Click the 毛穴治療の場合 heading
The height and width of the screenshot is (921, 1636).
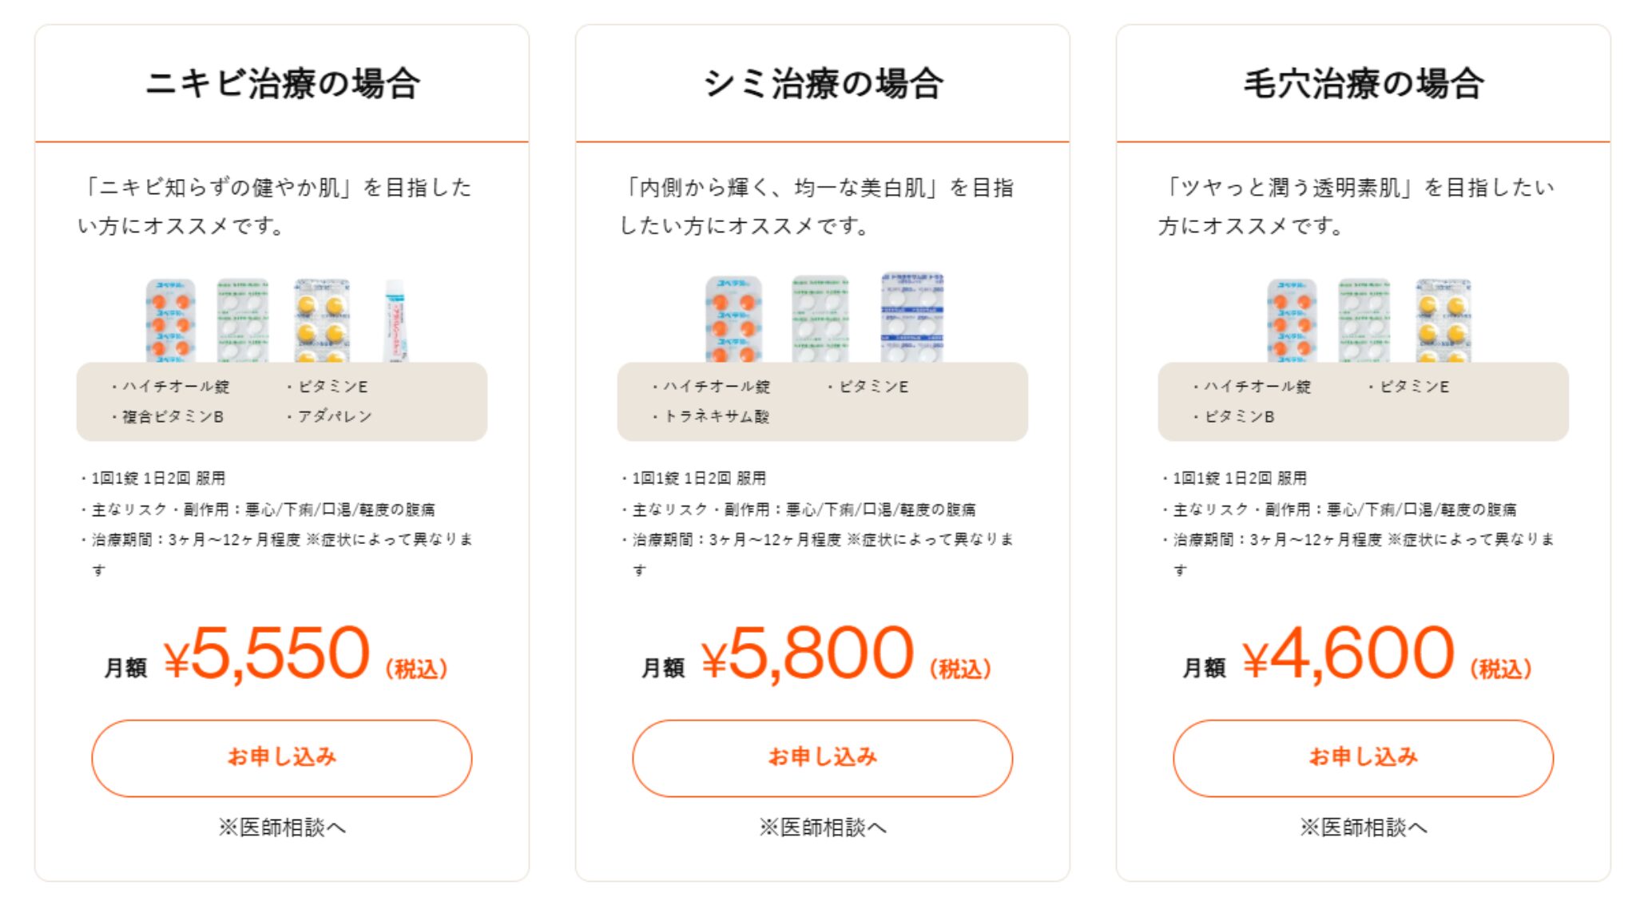coord(1363,84)
